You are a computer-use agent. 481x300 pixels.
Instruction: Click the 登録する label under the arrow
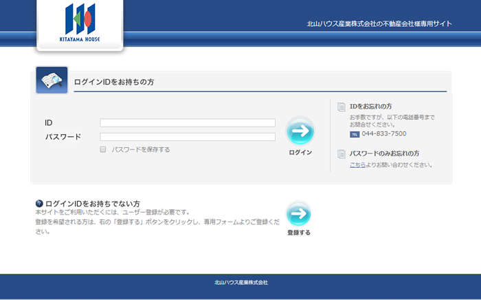pyautogui.click(x=299, y=233)
